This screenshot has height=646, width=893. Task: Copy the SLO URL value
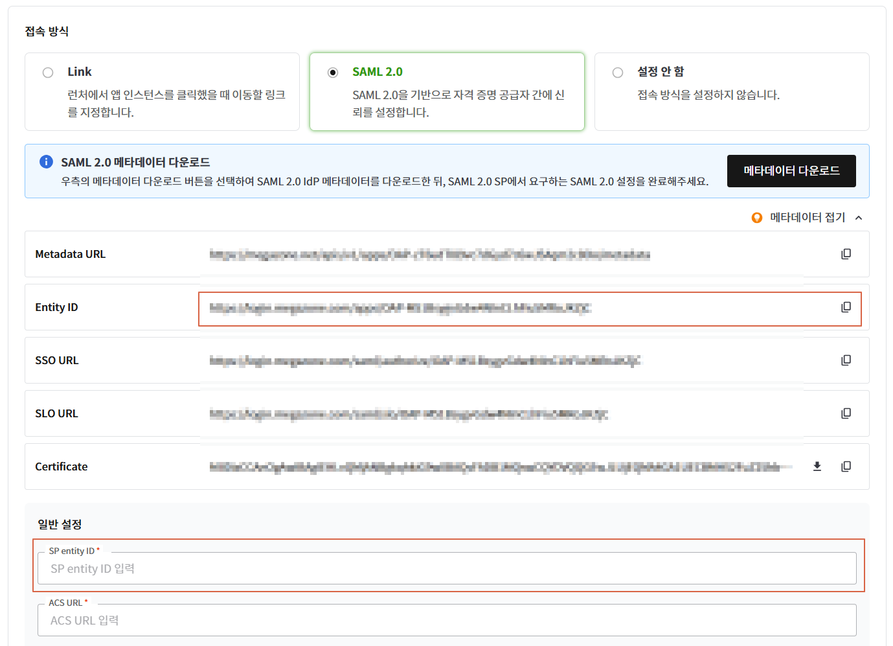[x=846, y=413]
